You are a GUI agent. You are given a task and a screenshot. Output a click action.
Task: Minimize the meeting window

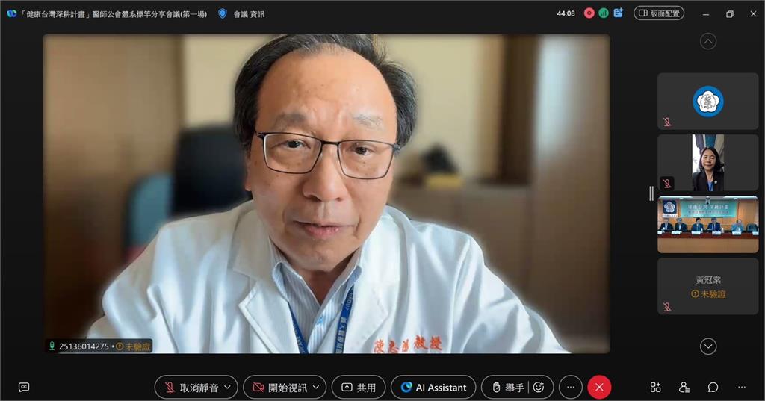(x=706, y=14)
